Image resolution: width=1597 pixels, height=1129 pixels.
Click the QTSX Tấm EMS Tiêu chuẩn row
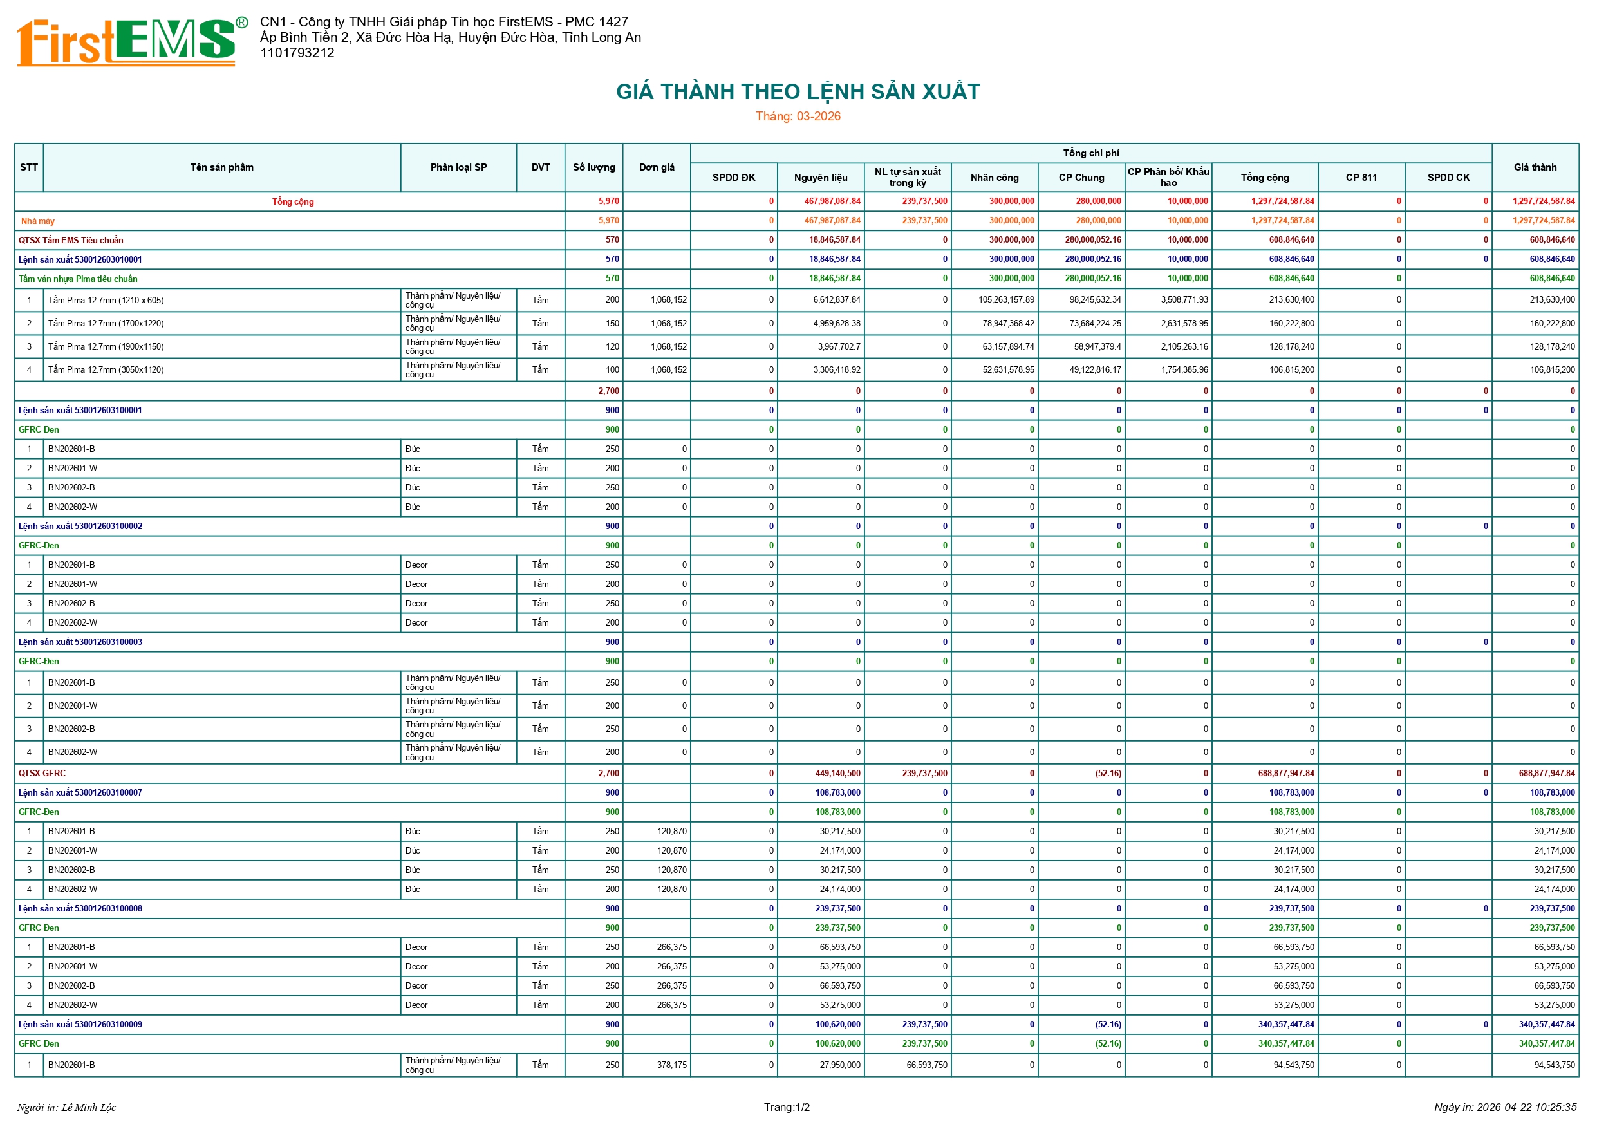(x=797, y=240)
